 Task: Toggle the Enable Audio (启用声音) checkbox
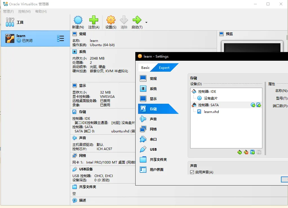pyautogui.click(x=192, y=172)
